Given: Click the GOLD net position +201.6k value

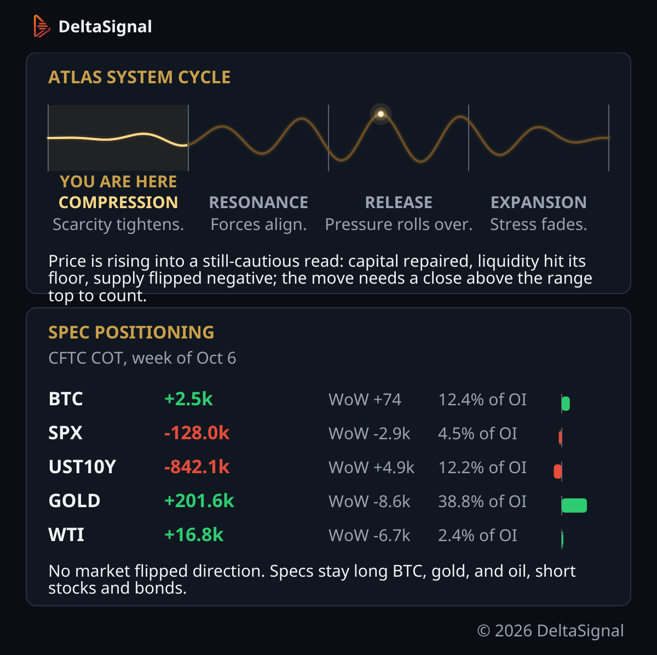Looking at the screenshot, I should pyautogui.click(x=199, y=501).
